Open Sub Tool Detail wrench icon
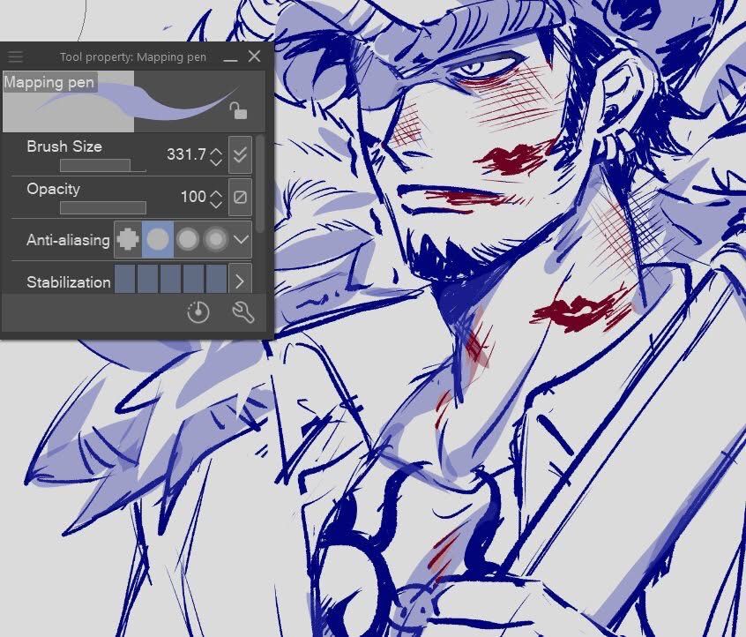746x637 pixels. [242, 312]
